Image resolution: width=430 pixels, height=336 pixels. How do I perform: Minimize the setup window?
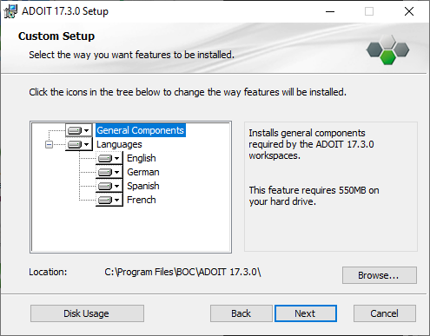click(330, 11)
